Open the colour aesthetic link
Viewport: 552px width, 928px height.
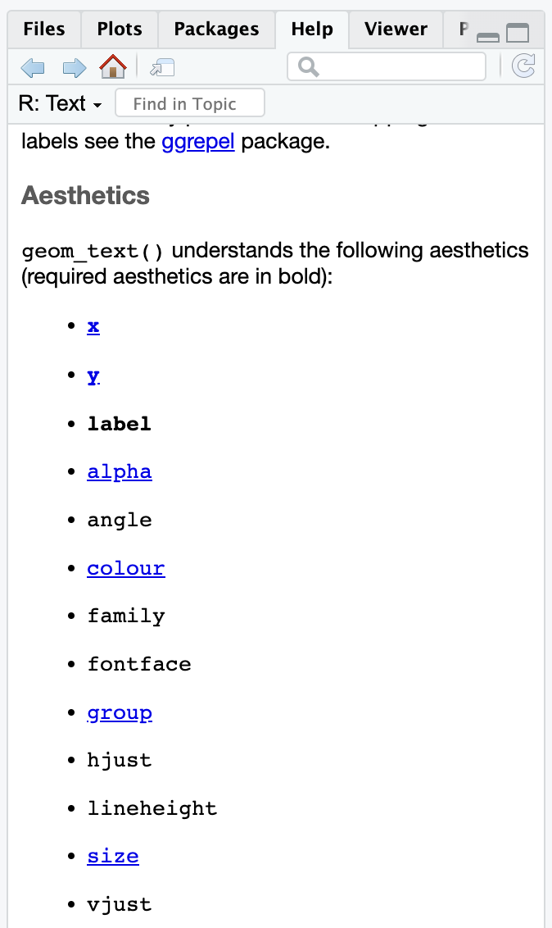[126, 568]
